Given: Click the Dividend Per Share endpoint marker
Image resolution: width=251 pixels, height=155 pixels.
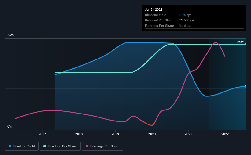Looking at the screenshot, I should [x=245, y=44].
